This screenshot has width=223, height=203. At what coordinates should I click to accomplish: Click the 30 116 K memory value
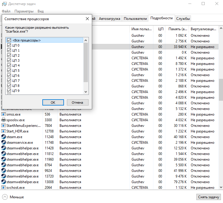180,126
